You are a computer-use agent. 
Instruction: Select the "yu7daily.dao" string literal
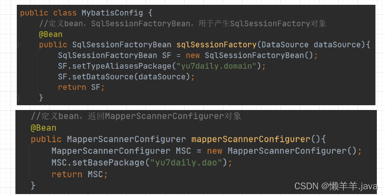[x=187, y=162]
